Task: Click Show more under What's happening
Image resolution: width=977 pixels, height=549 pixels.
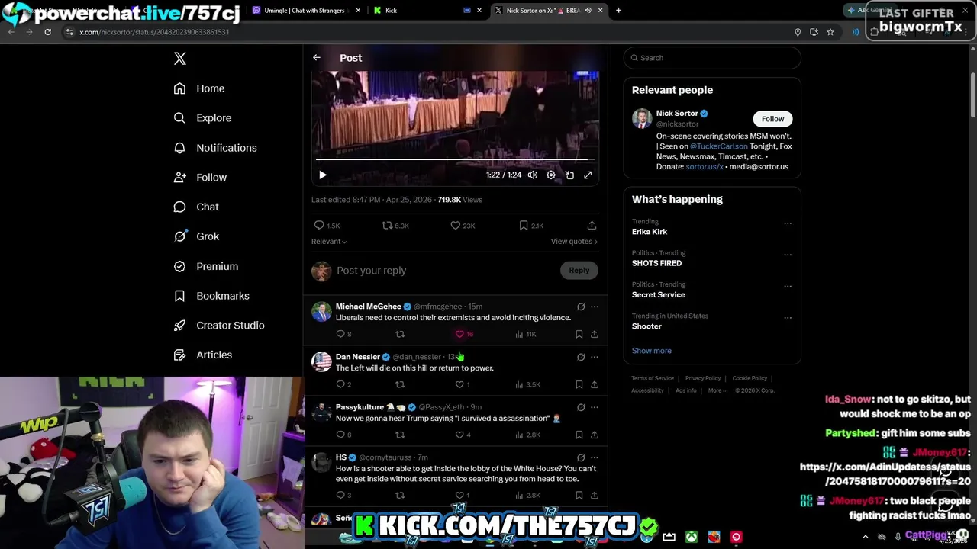Action: [x=652, y=351]
